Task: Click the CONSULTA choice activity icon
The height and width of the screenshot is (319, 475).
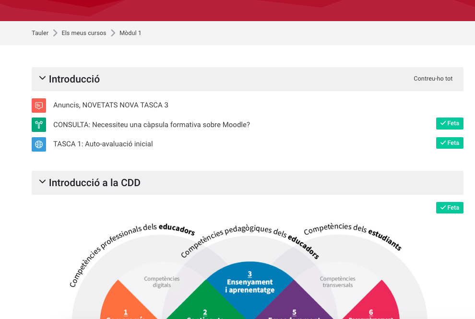Action: pyautogui.click(x=39, y=125)
